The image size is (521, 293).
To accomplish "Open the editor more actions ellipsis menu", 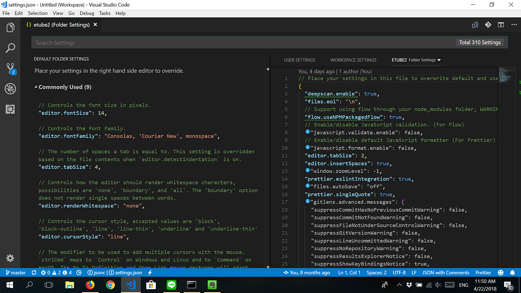I will (x=514, y=25).
